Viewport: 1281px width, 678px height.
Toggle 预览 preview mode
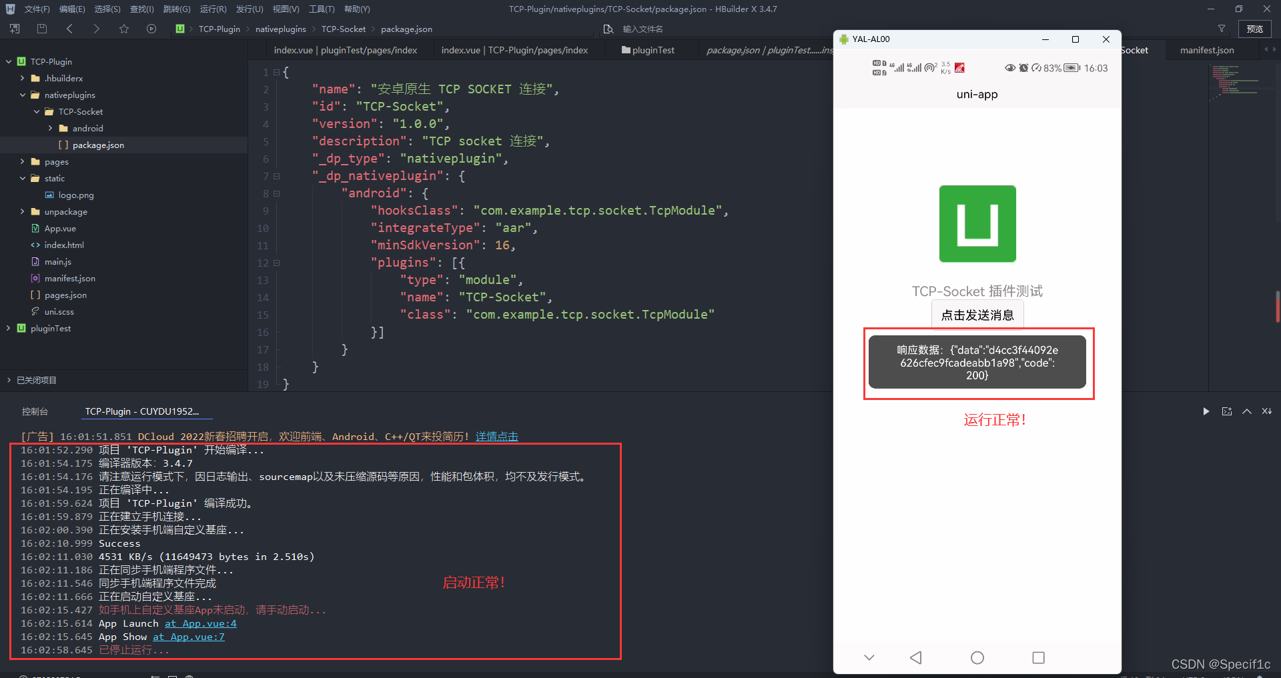pos(1255,29)
